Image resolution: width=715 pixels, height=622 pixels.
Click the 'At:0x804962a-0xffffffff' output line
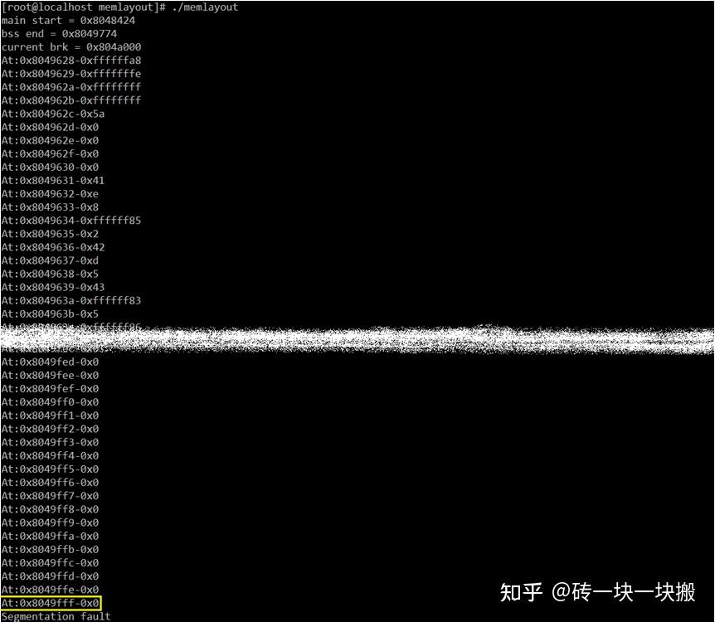coord(71,86)
